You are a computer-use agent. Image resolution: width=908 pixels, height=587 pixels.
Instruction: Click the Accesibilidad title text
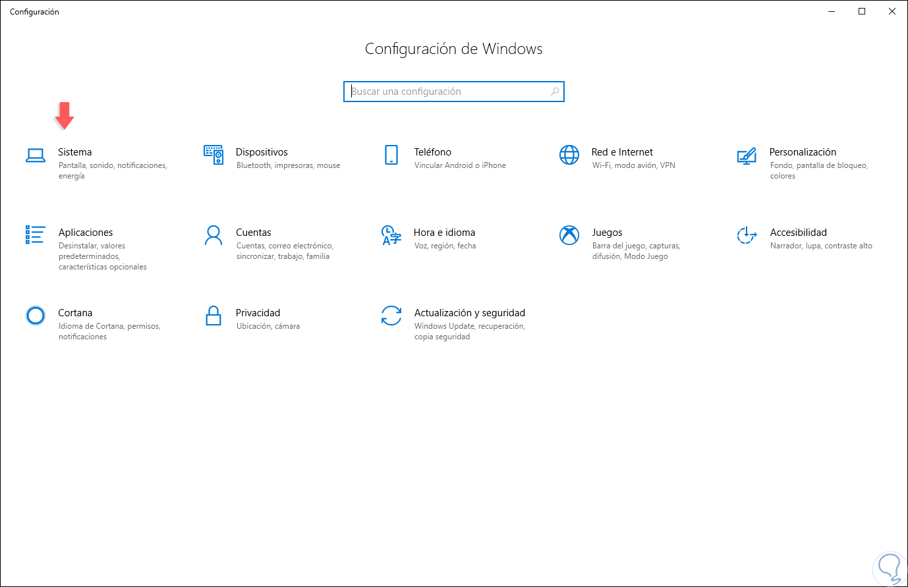(798, 233)
